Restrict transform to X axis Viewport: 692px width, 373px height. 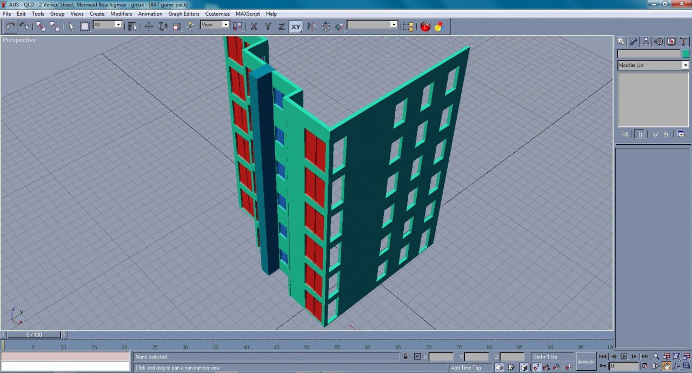254,26
